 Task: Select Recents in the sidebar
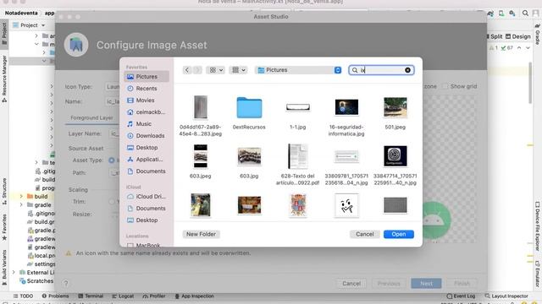tap(147, 88)
